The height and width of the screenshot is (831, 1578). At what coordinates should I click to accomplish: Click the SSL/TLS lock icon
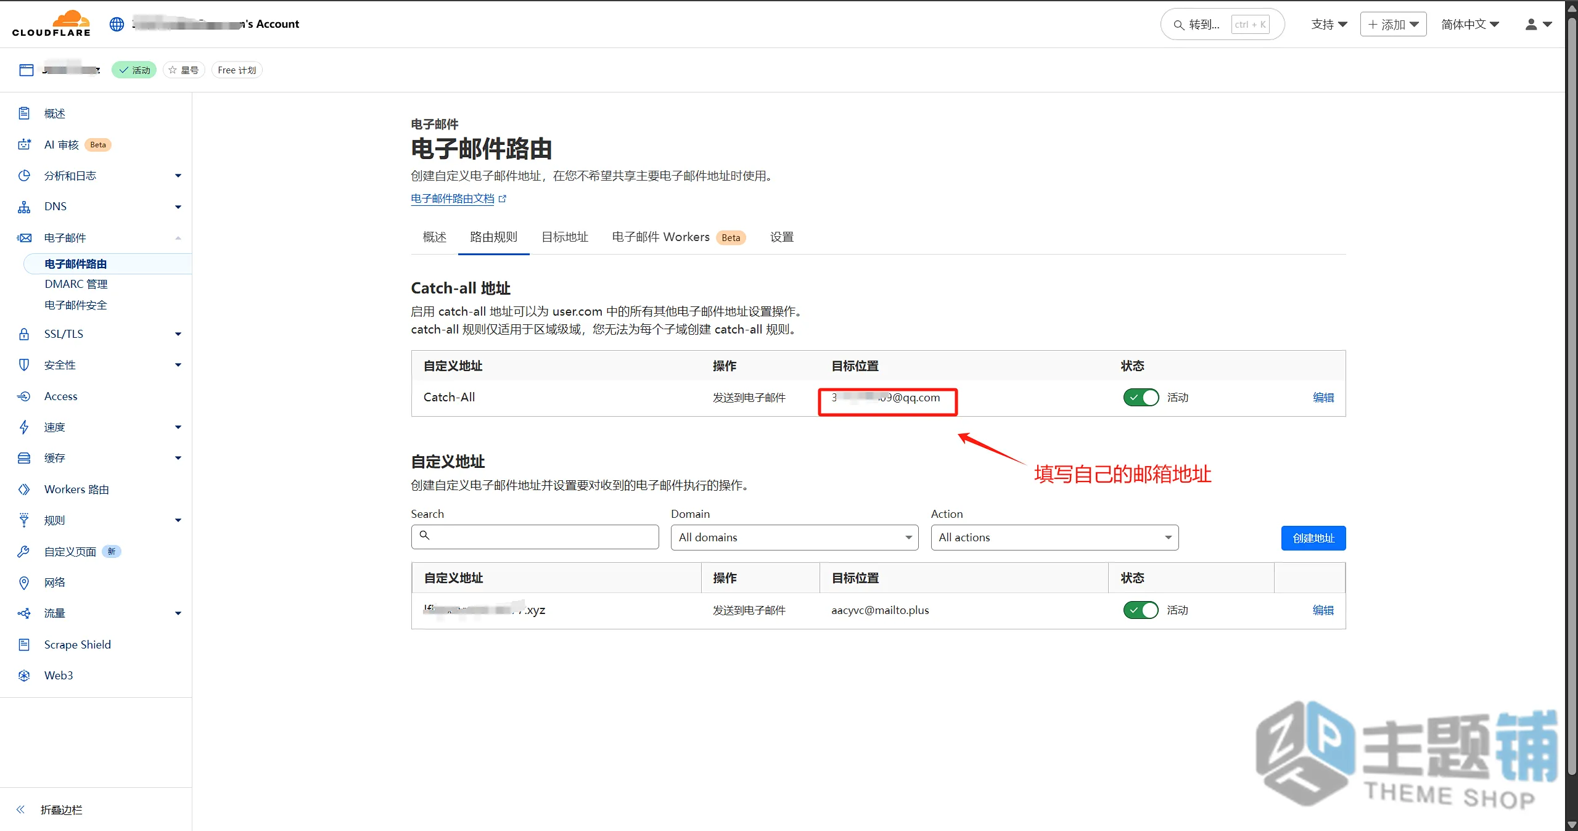pyautogui.click(x=24, y=334)
